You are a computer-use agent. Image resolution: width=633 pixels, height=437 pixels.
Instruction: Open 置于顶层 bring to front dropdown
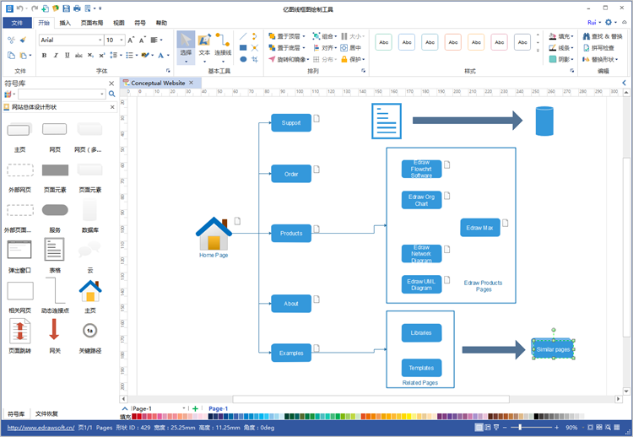[x=287, y=36]
